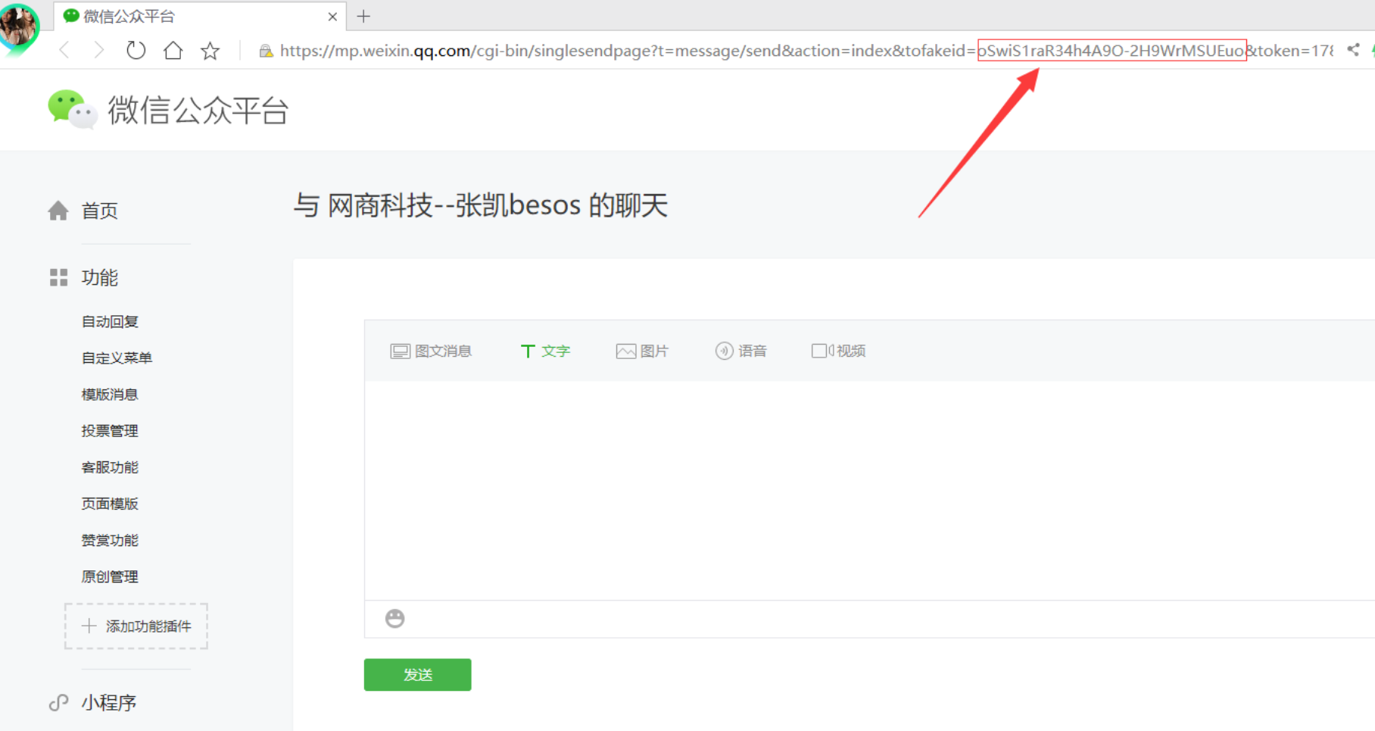Open the emoji picker smiley icon
Screen dimensions: 1375x731
394,618
